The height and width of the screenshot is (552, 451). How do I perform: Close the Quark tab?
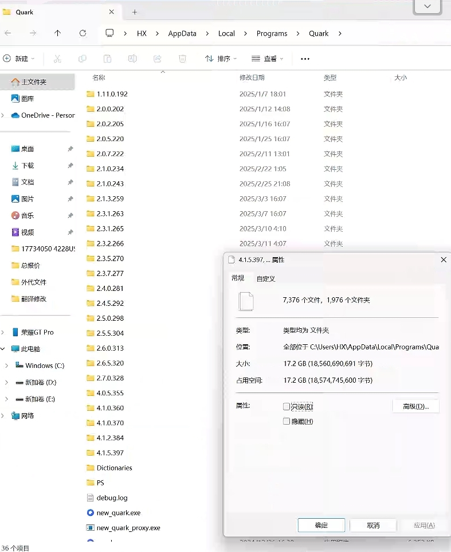point(111,11)
